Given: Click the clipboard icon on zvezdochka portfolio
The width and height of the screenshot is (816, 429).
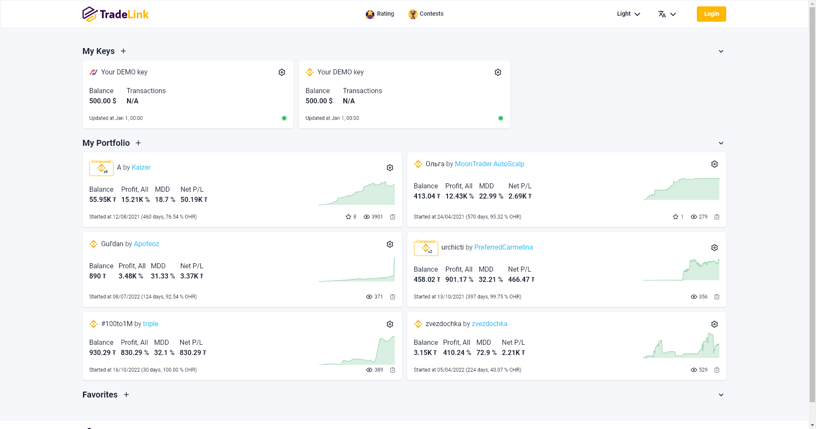Looking at the screenshot, I should coord(717,370).
